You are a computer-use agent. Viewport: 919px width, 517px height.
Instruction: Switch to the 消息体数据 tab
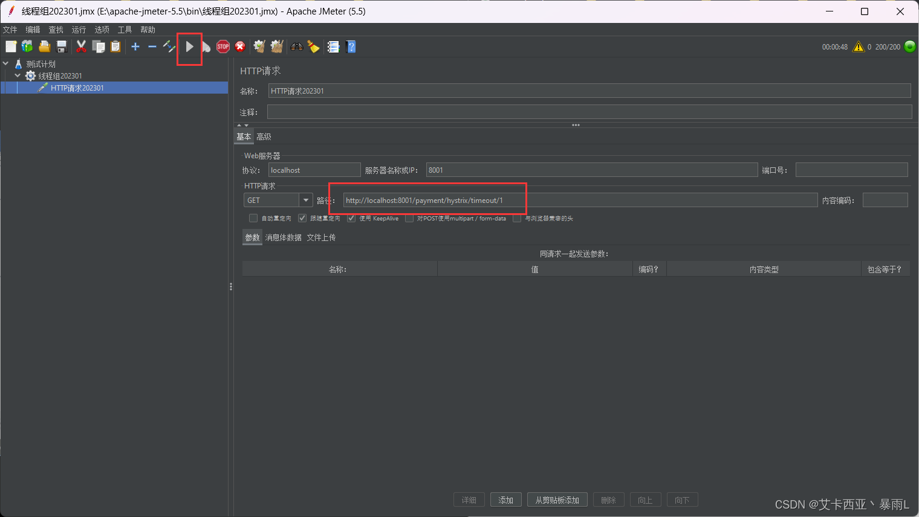coord(283,238)
